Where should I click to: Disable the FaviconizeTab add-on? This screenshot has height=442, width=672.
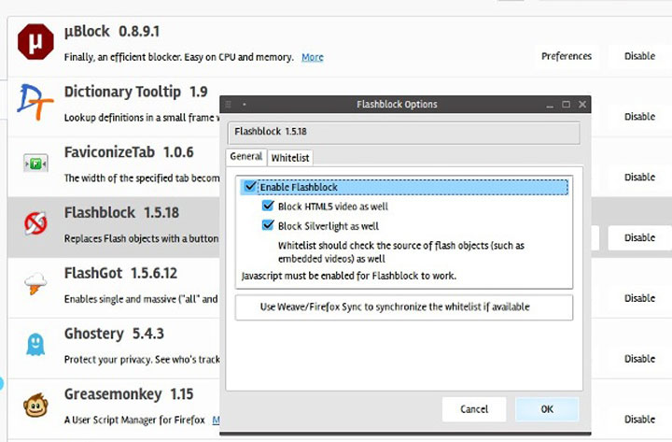(x=639, y=178)
